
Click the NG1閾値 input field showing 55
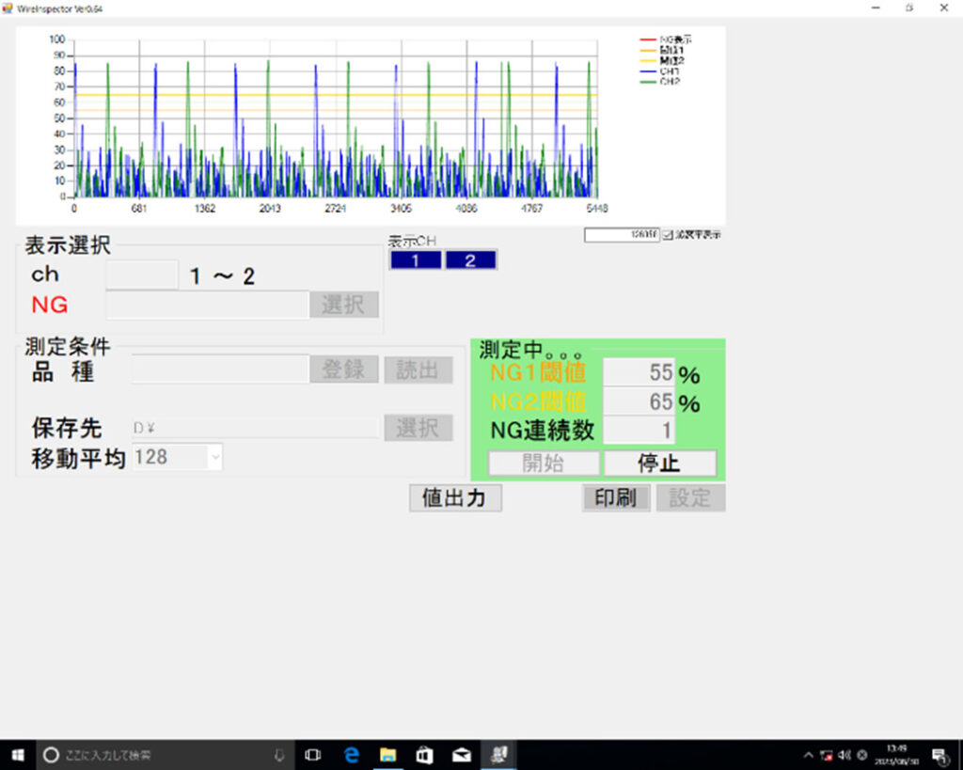639,373
